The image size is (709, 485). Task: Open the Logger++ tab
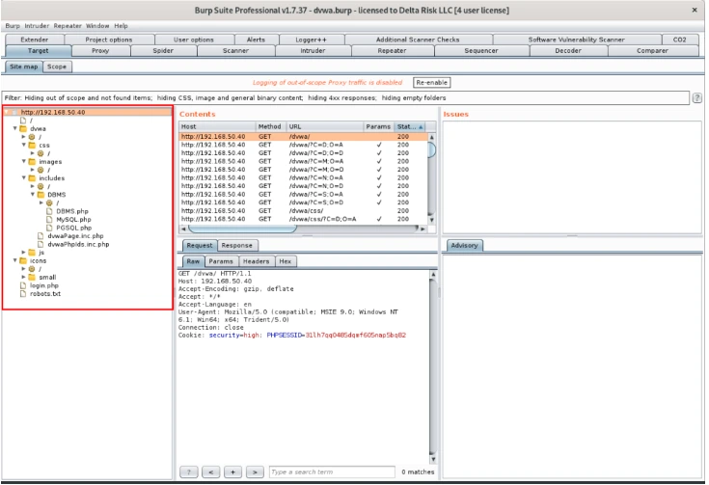tap(311, 40)
